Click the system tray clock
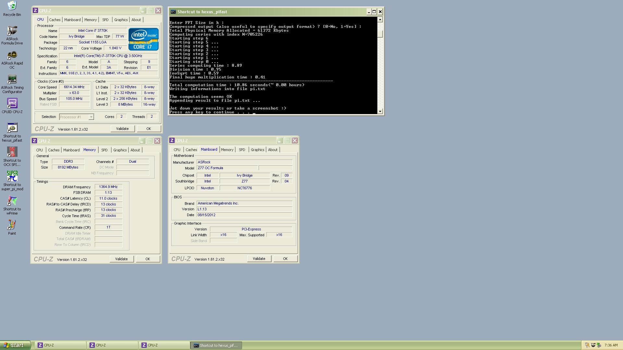This screenshot has width=623, height=350. [611, 345]
